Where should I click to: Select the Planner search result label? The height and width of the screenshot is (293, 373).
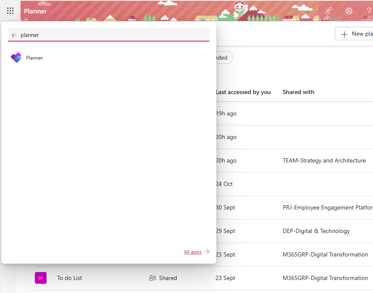pos(34,58)
